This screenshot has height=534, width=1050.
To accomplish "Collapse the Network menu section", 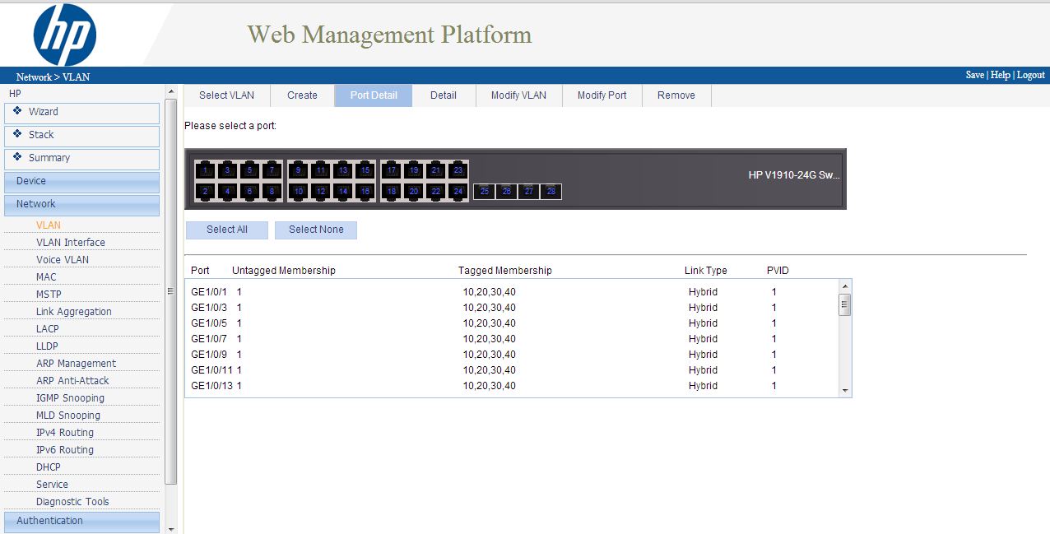I will point(81,204).
